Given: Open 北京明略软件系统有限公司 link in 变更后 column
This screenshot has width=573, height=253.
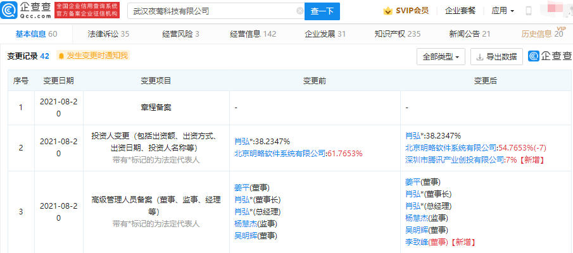Looking at the screenshot, I should pyautogui.click(x=451, y=147).
